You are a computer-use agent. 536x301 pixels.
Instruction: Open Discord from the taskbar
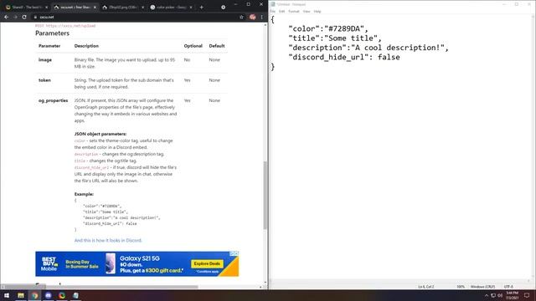49,295
